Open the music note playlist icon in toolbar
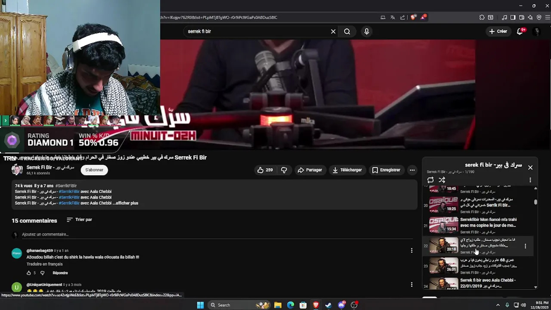 pos(505,18)
